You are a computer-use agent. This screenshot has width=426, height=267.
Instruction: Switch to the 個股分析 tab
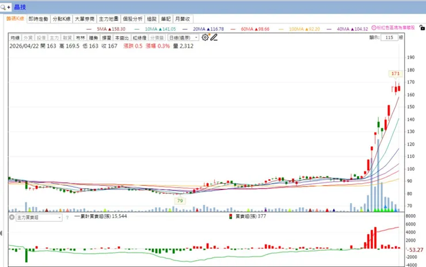coord(132,19)
